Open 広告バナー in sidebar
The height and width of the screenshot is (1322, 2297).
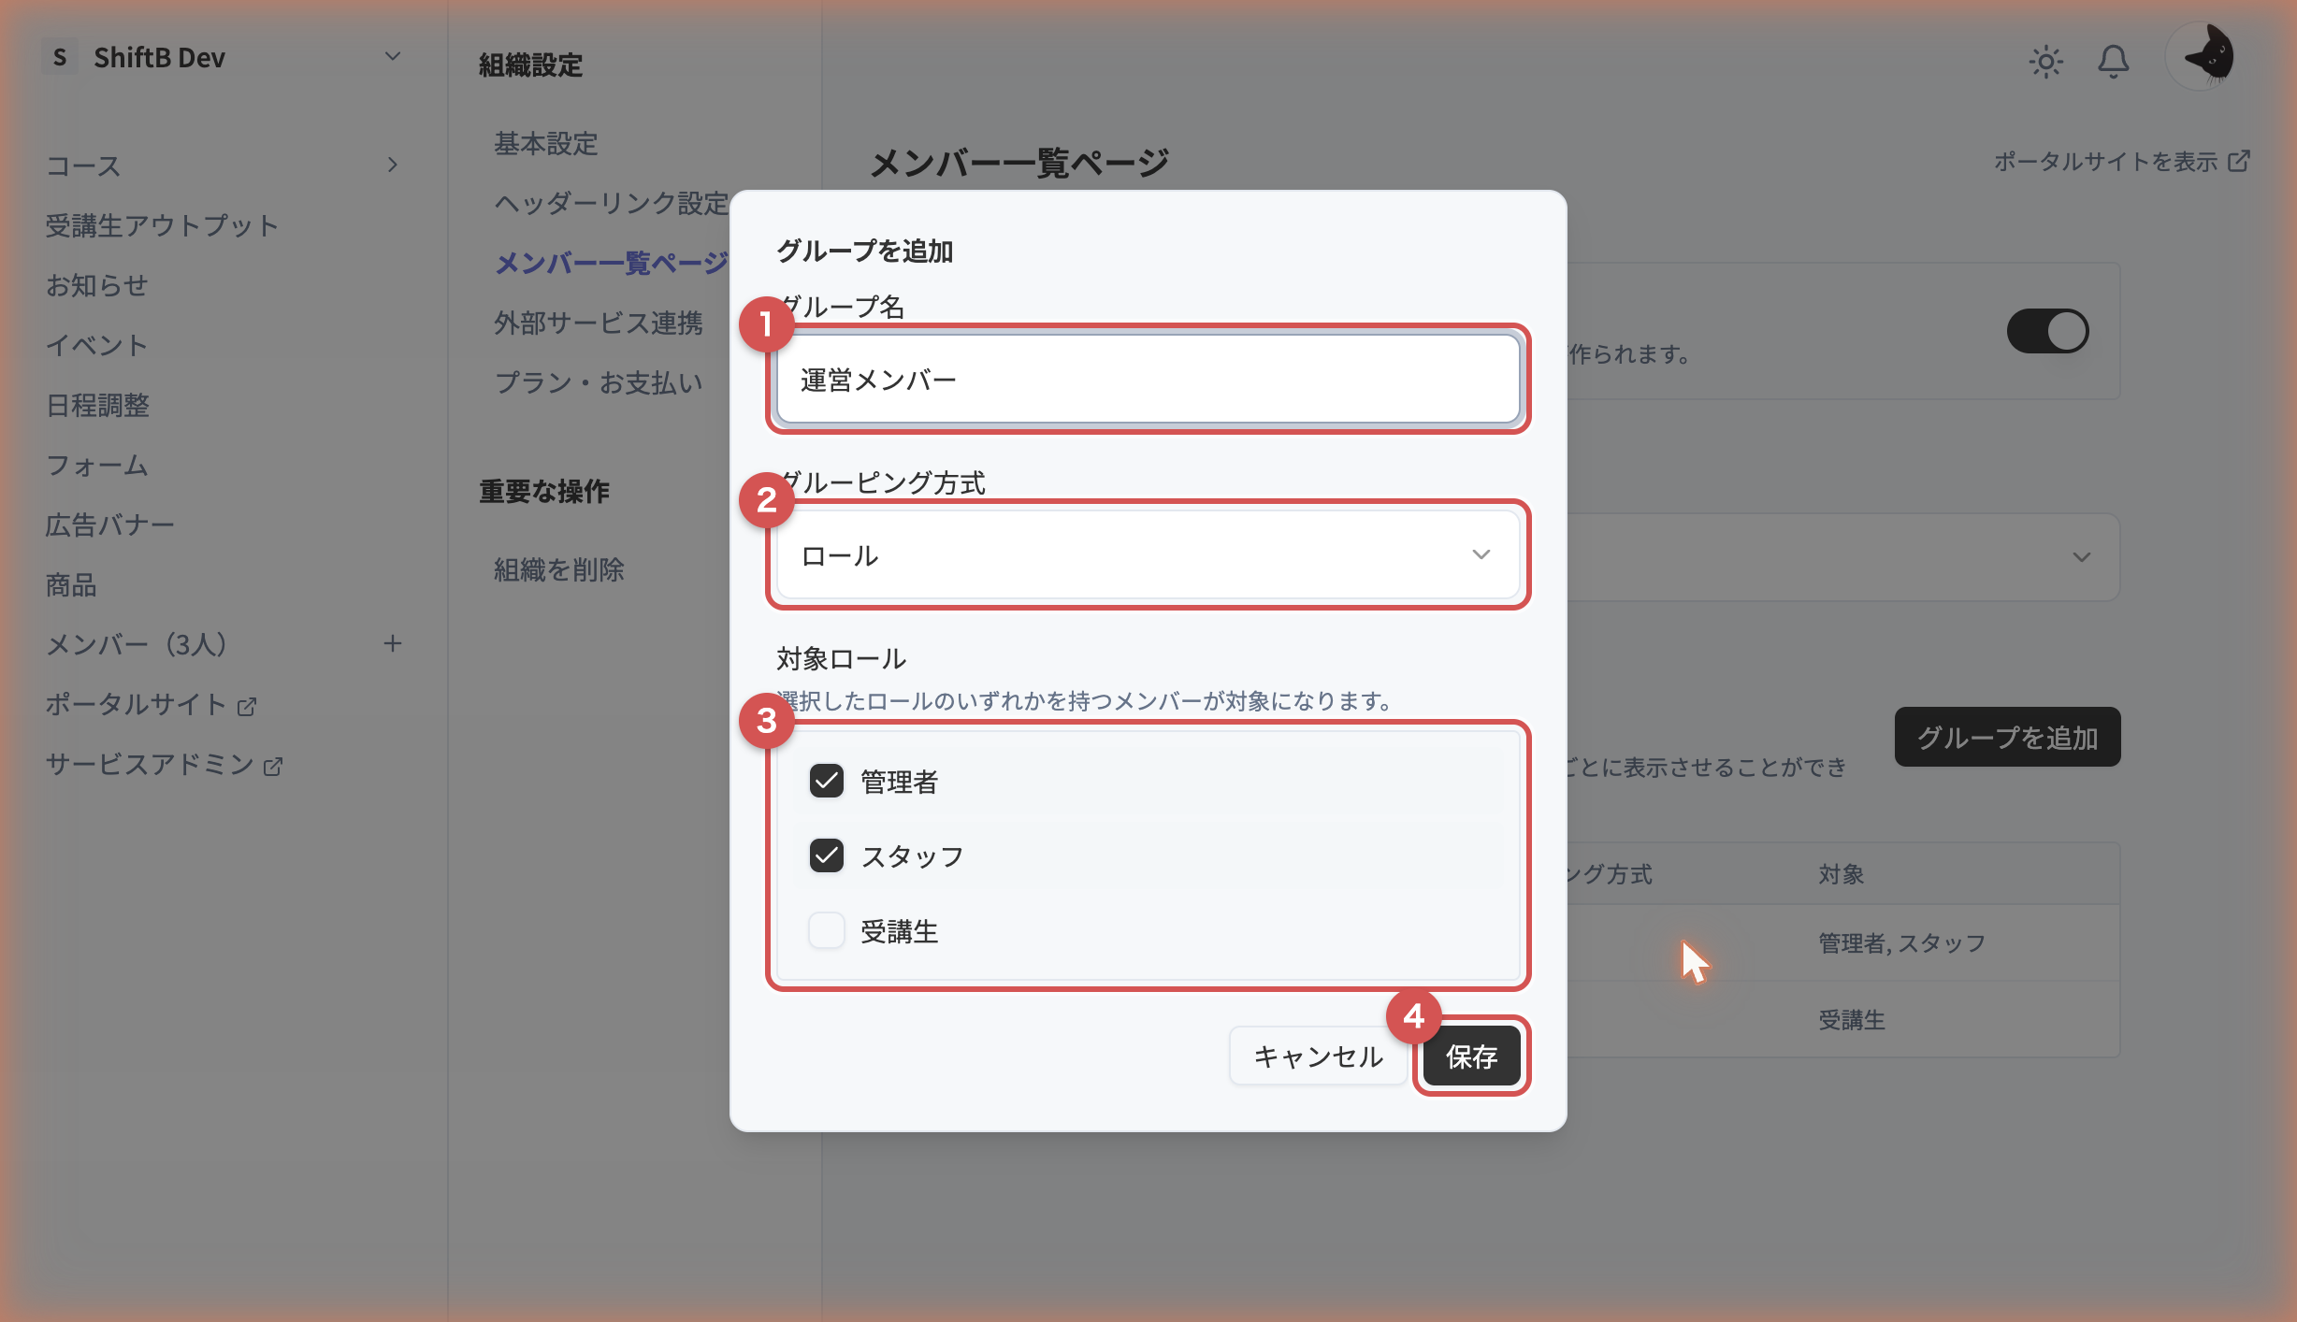coord(110,524)
